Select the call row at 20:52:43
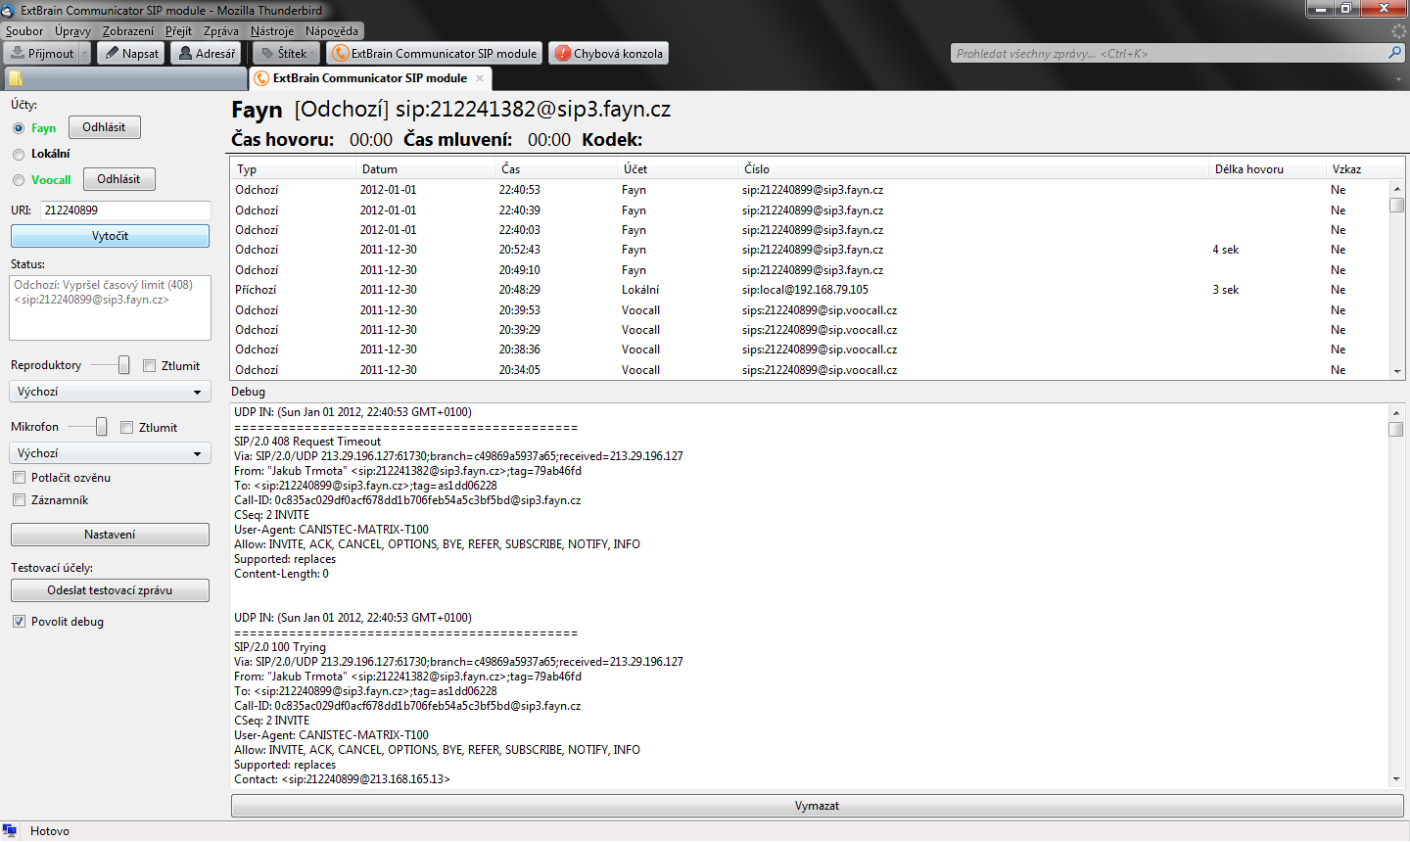The height and width of the screenshot is (842, 1410). (810, 250)
